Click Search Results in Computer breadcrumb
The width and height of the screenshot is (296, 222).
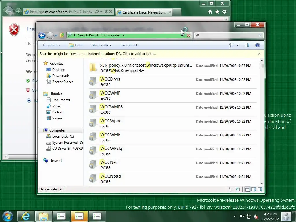coord(99,35)
